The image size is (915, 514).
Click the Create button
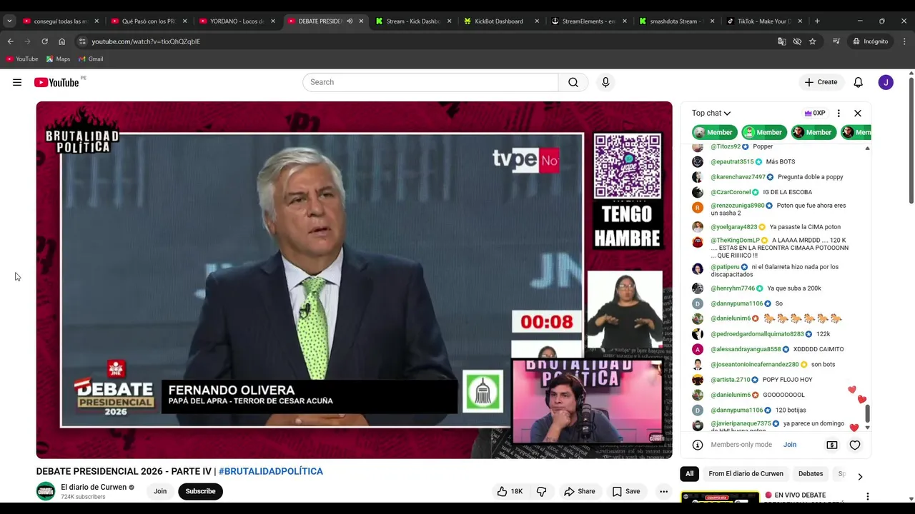tap(821, 82)
